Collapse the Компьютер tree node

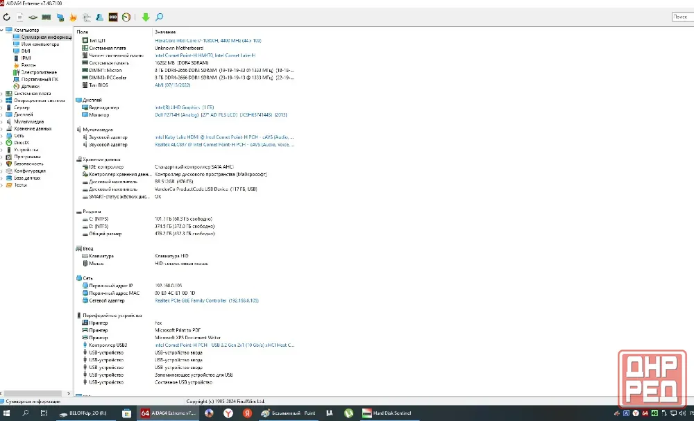(x=2, y=30)
